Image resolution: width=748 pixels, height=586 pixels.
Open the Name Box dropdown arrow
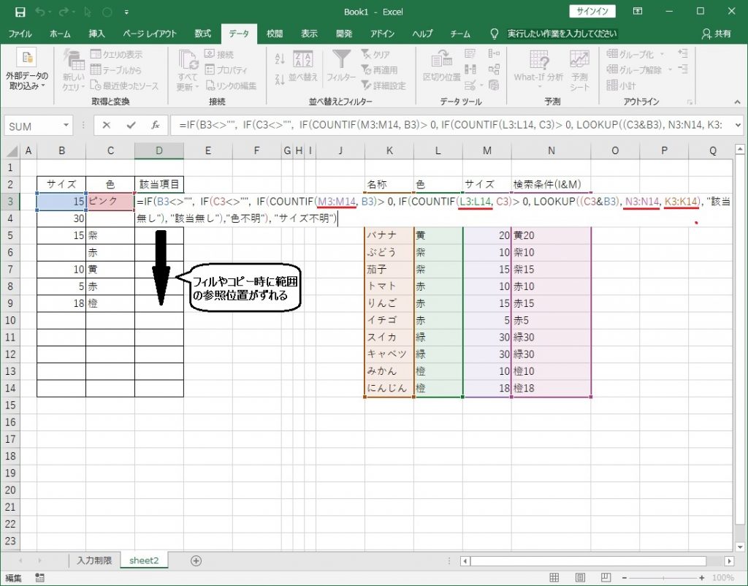coord(66,126)
